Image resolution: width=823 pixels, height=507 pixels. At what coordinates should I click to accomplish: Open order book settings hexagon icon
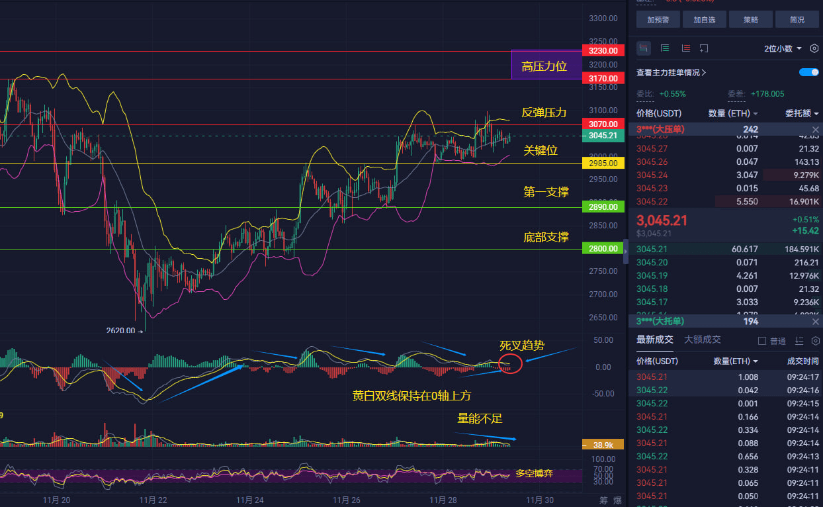click(x=814, y=48)
